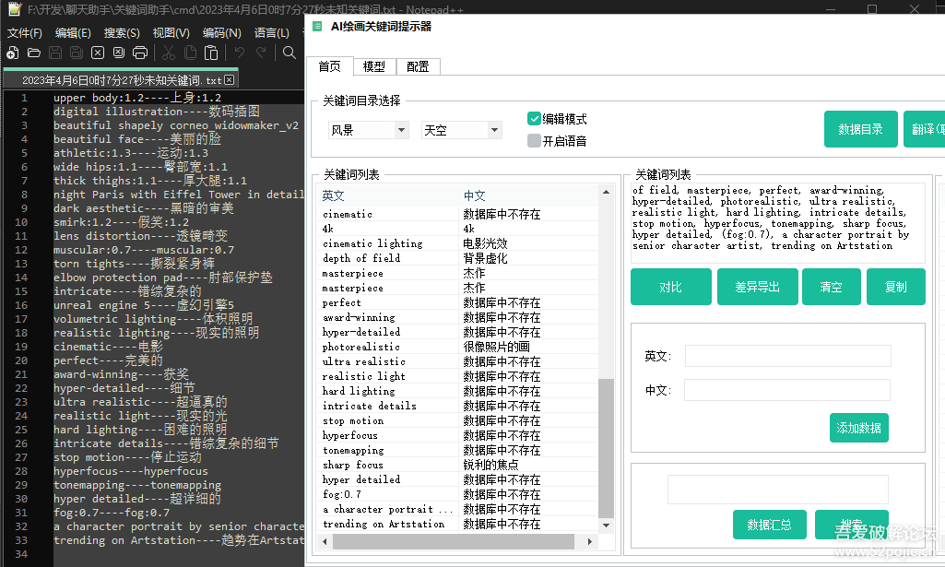Click the 英文 input field

point(787,356)
